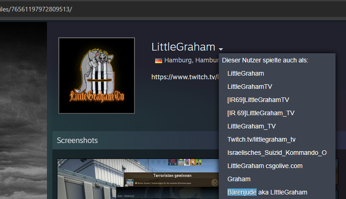
Task: Select 'LittleGrahamTV' from previous names
Action: 250,87
